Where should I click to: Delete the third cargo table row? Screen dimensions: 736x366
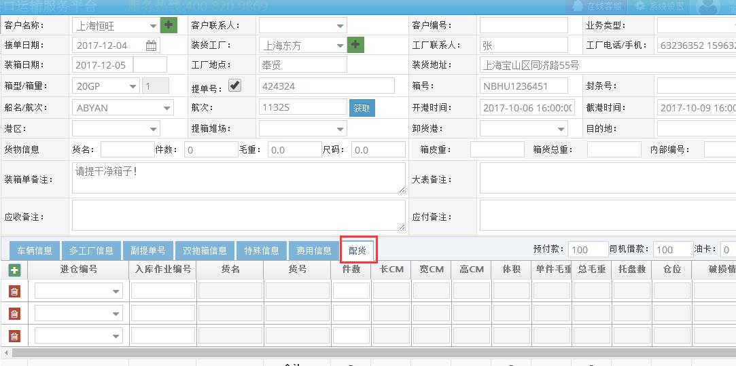coord(14,336)
